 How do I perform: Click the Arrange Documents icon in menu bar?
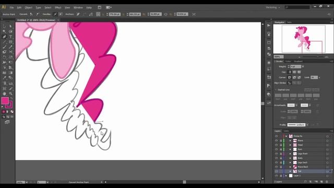pos(109,7)
